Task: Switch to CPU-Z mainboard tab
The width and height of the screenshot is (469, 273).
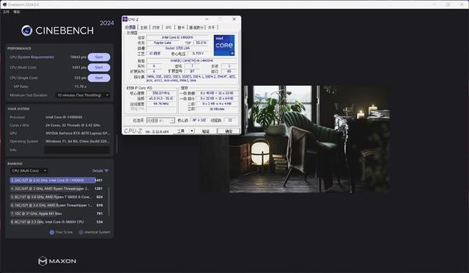Action: tap(144, 27)
